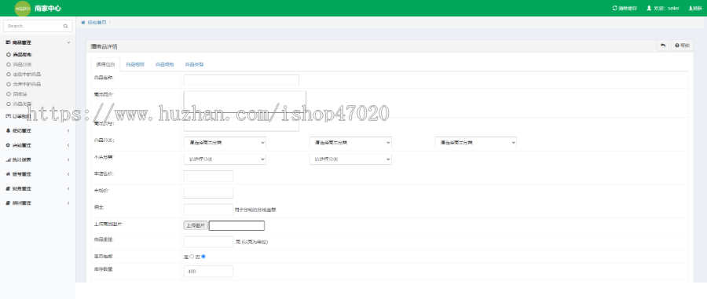Click the magnifier icon in the search box

pos(65,26)
